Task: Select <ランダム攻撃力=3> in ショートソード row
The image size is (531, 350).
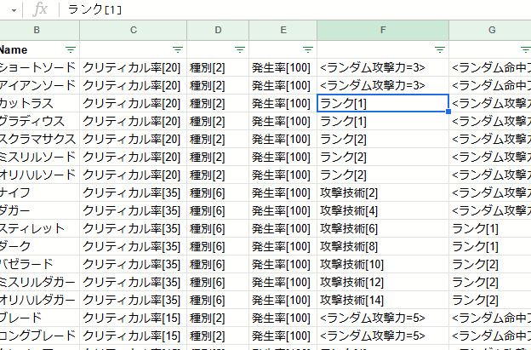Action: coord(383,67)
